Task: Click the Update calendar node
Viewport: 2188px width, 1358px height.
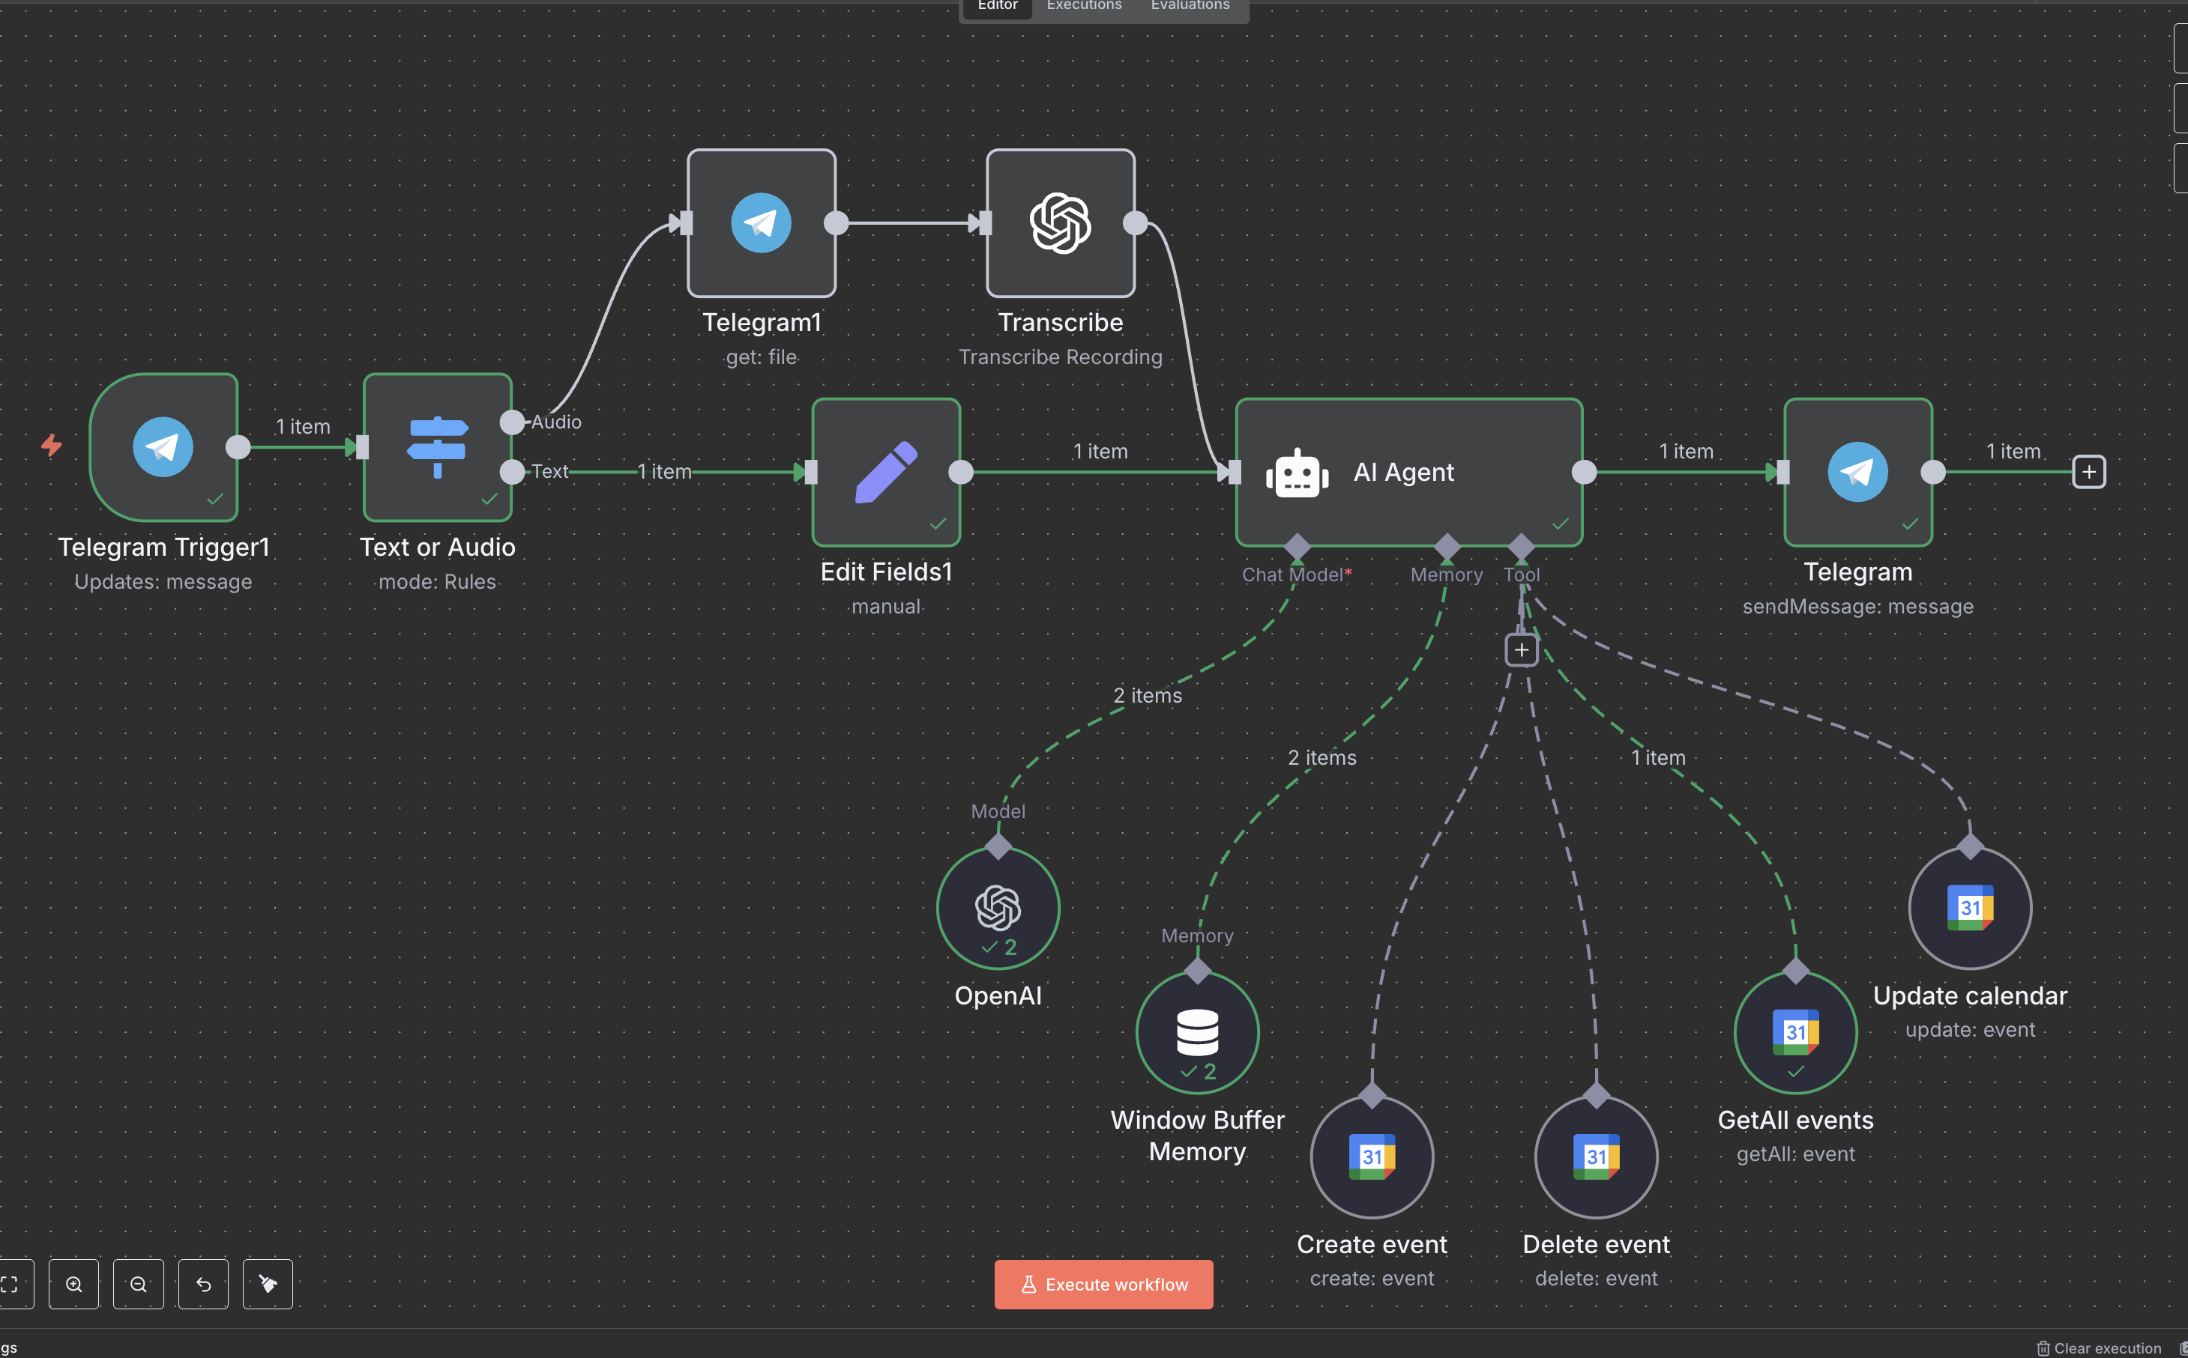Action: tap(1970, 907)
